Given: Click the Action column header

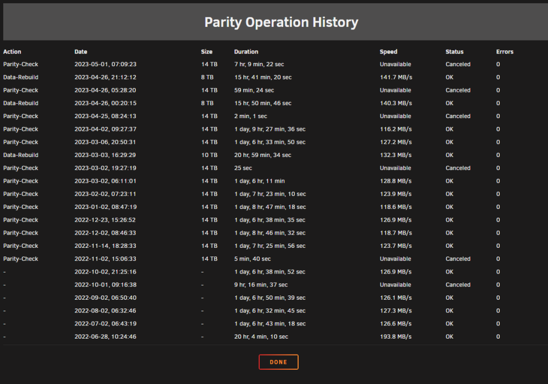Looking at the screenshot, I should 12,51.
